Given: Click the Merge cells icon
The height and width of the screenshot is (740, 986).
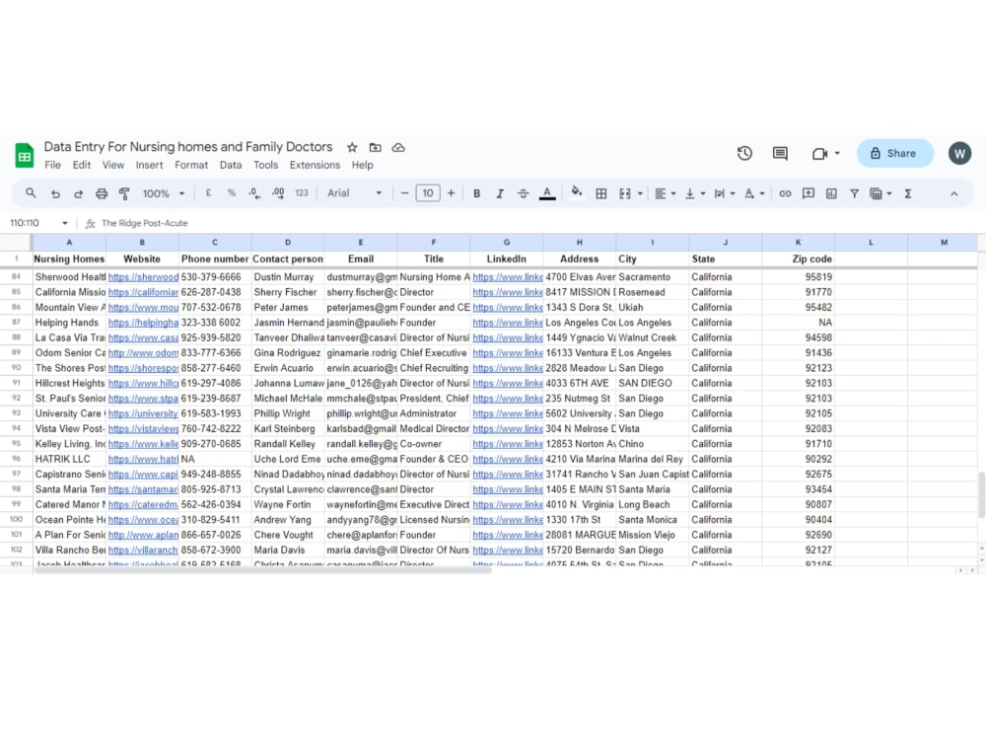Looking at the screenshot, I should 624,193.
